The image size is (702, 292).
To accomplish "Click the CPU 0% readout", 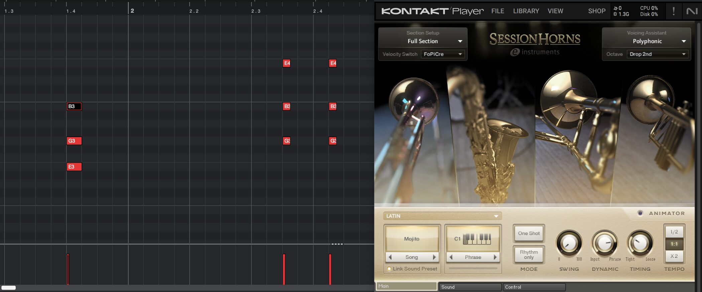I will click(x=649, y=8).
